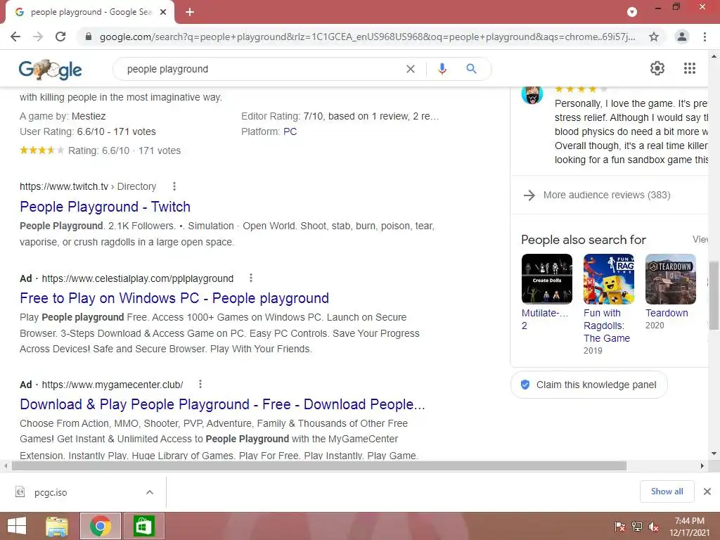720x540 pixels.
Task: Reload the page with refresh icon
Action: (x=60, y=37)
